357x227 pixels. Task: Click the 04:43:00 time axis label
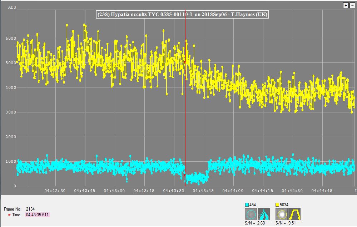click(x=115, y=191)
